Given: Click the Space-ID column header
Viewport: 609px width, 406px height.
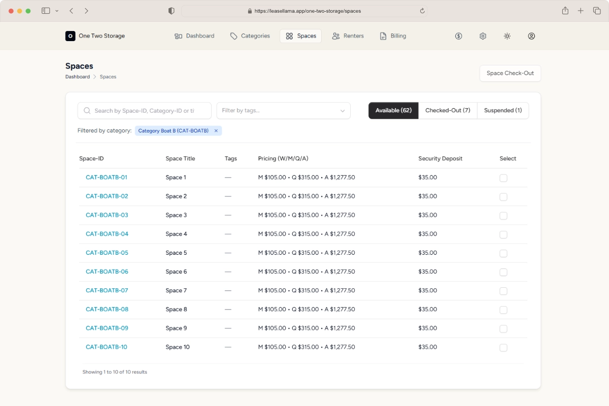Looking at the screenshot, I should (91, 158).
